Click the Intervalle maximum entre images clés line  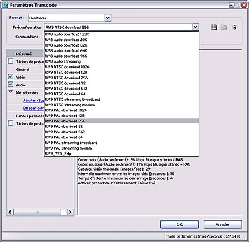pos(126,174)
